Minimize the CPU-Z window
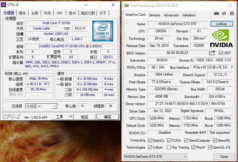238x162 pixels. pos(86,5)
